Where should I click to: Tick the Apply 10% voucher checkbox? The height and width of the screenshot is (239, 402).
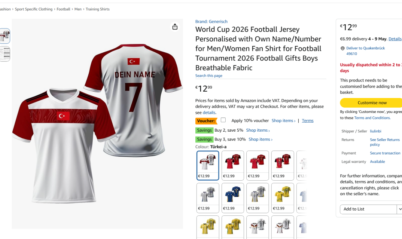pos(223,120)
